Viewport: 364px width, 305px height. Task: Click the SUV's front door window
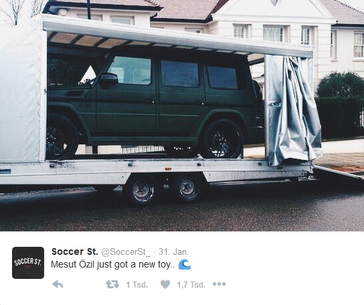click(x=130, y=70)
